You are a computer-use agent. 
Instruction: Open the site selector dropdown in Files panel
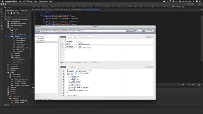tap(15, 10)
